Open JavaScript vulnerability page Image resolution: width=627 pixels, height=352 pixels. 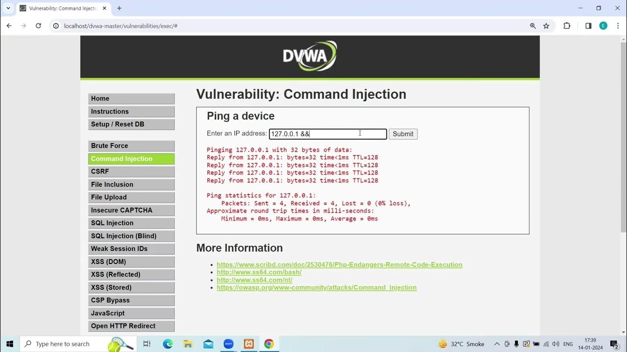pyautogui.click(x=131, y=313)
